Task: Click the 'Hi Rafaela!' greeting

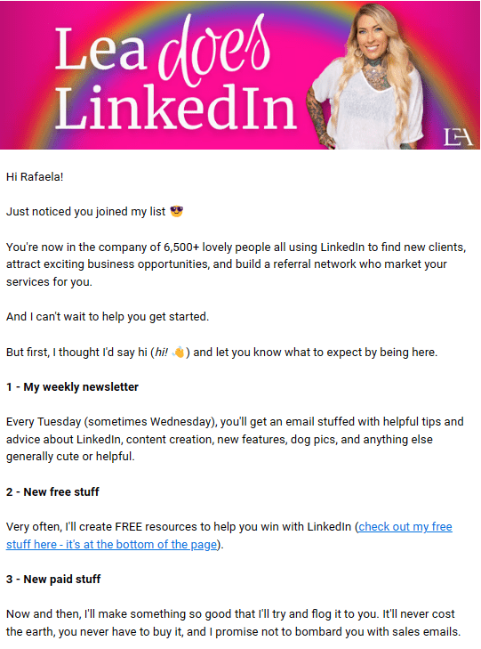Action: tap(35, 177)
